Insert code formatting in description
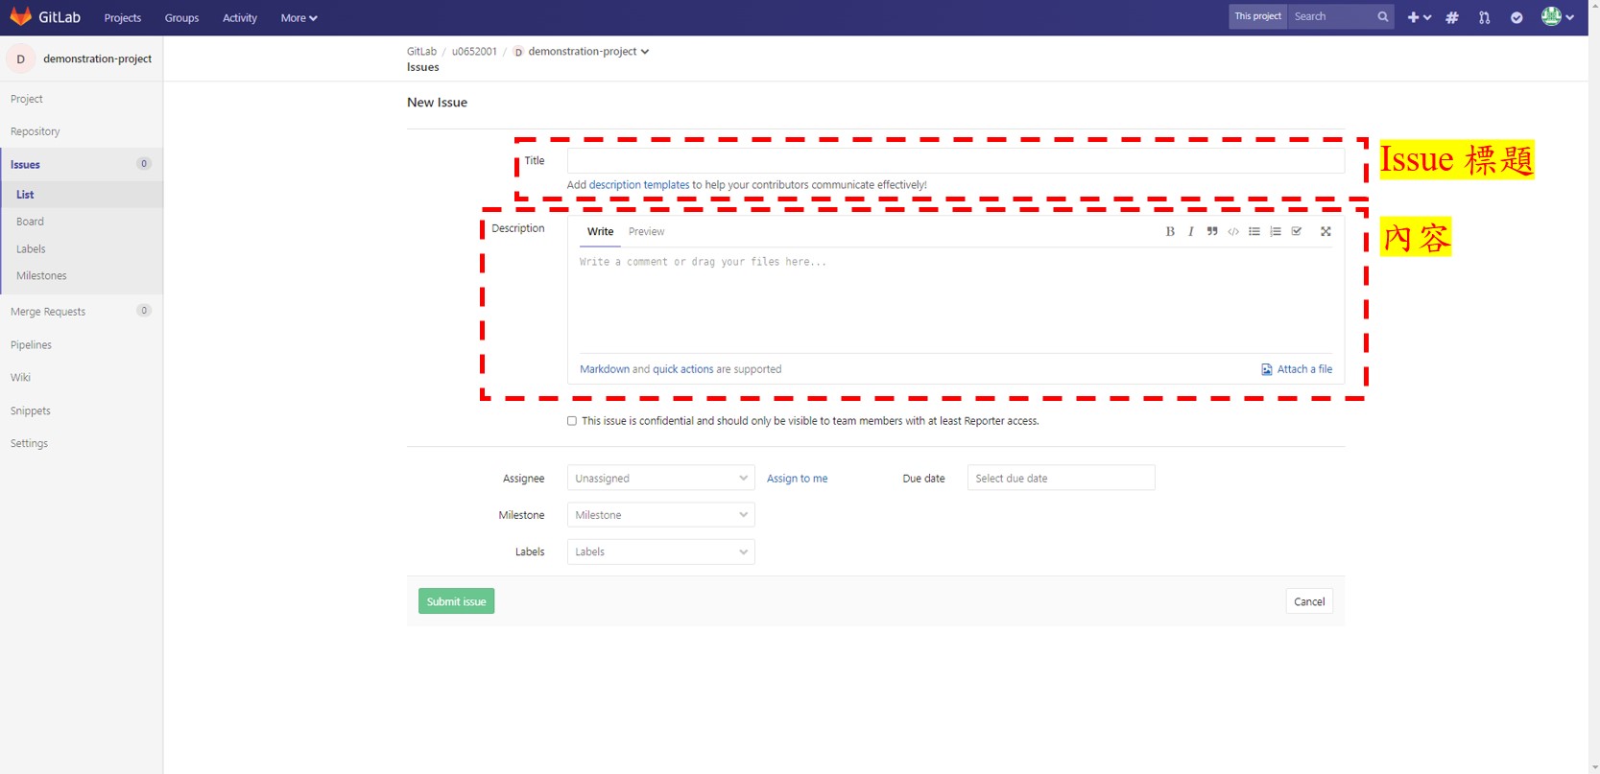Viewport: 1600px width, 774px height. [x=1233, y=231]
